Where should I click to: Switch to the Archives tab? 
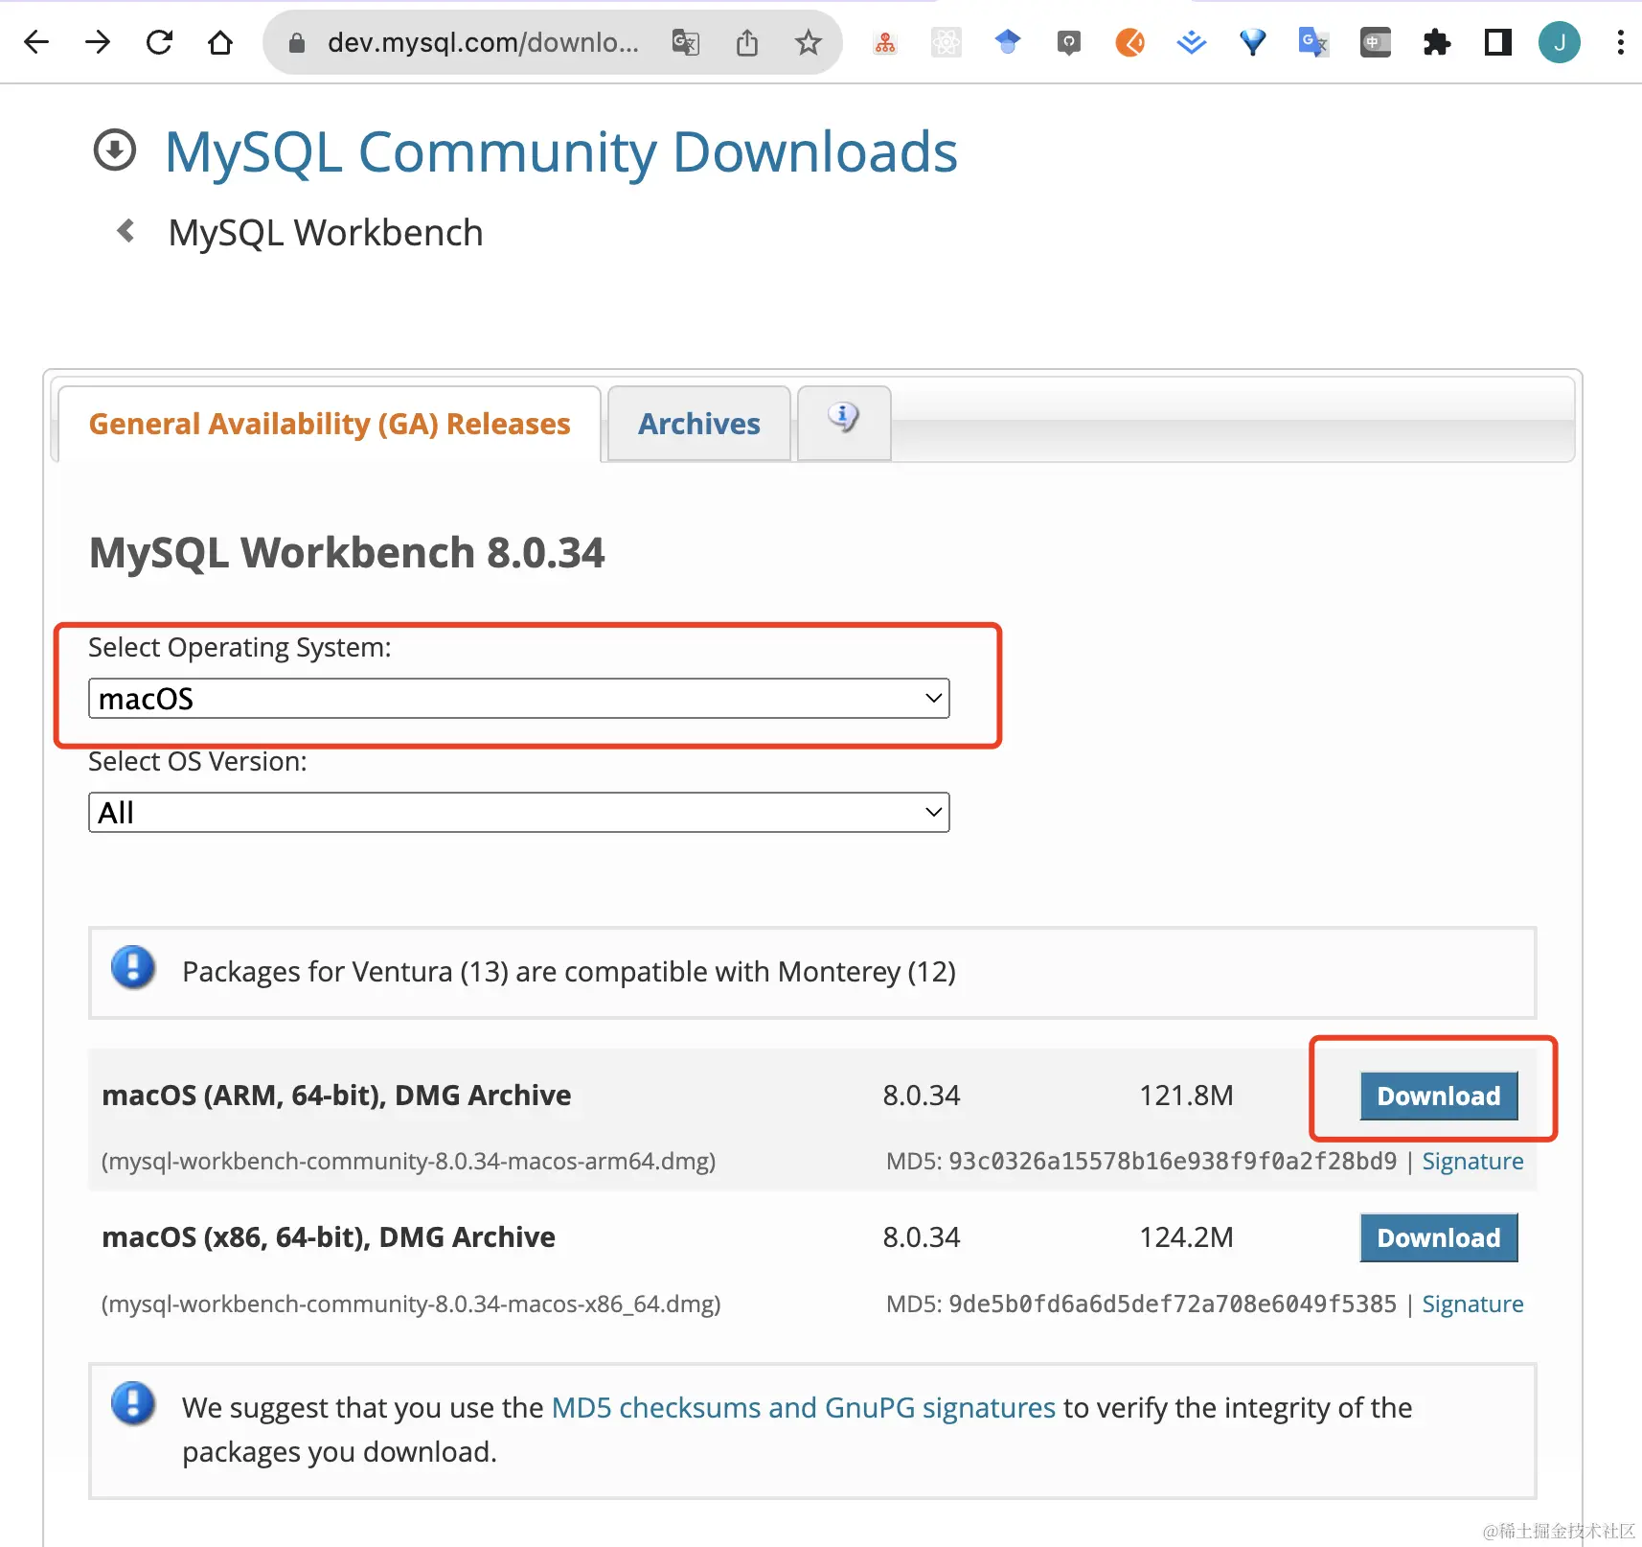coord(698,424)
